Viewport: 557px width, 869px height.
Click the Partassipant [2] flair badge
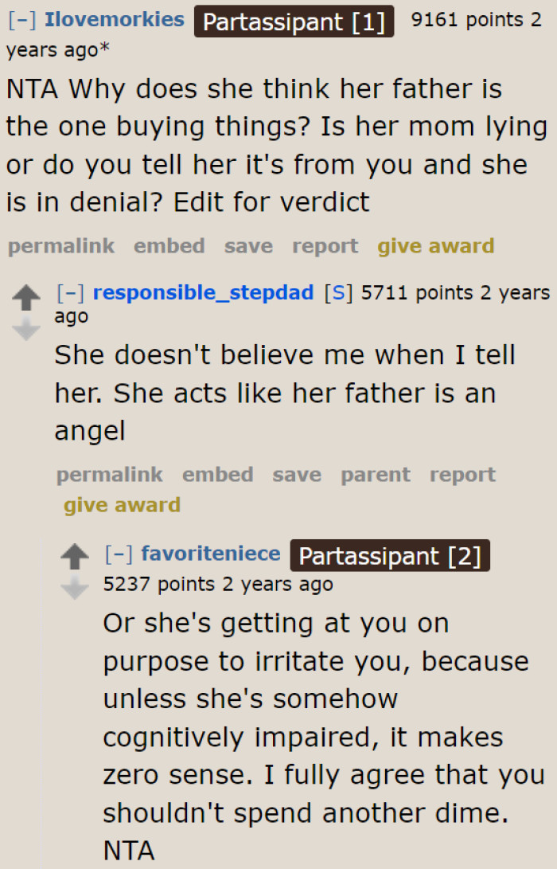[x=390, y=555]
